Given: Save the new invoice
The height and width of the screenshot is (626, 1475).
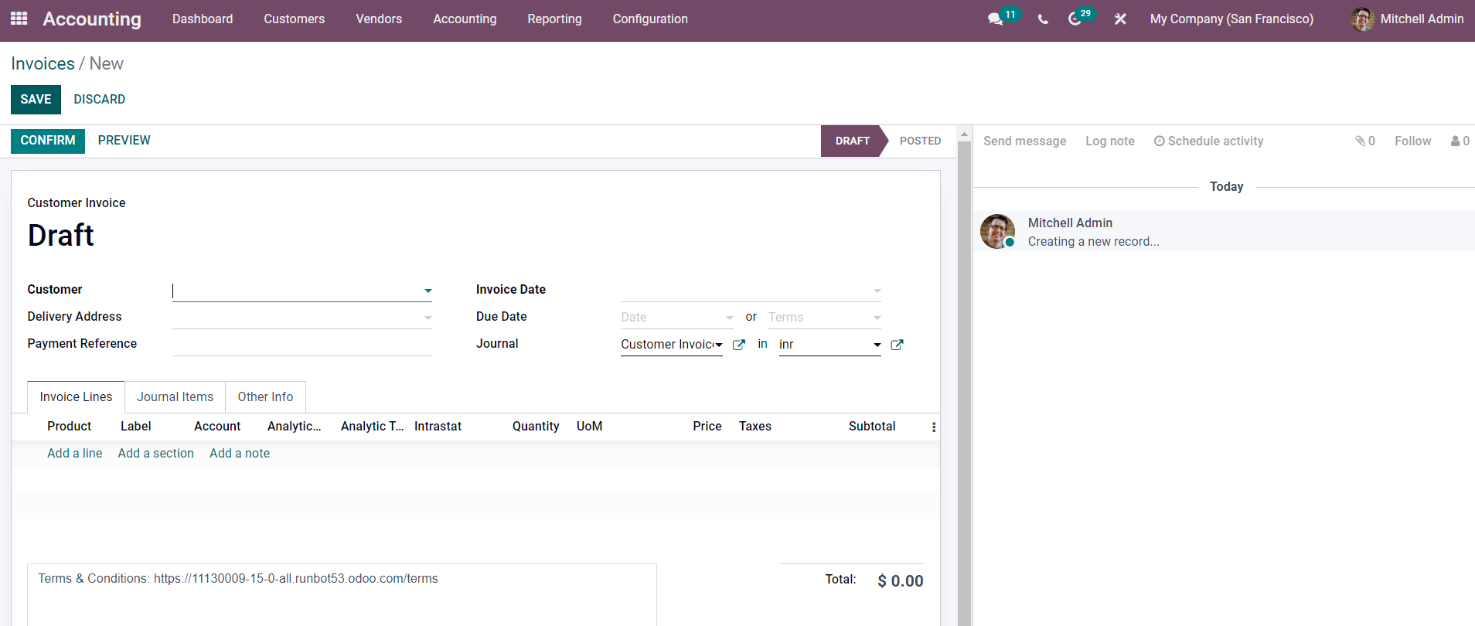Looking at the screenshot, I should (x=36, y=100).
